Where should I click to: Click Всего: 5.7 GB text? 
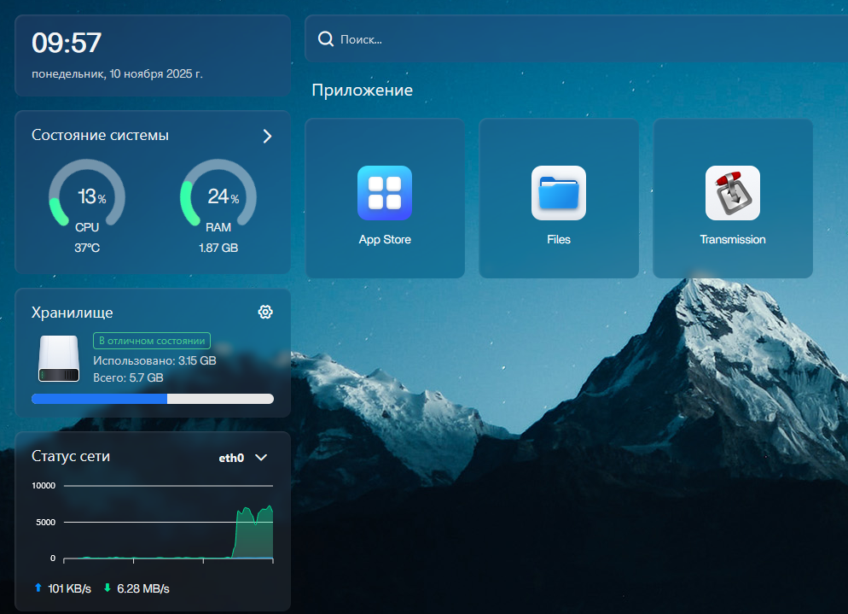click(128, 377)
